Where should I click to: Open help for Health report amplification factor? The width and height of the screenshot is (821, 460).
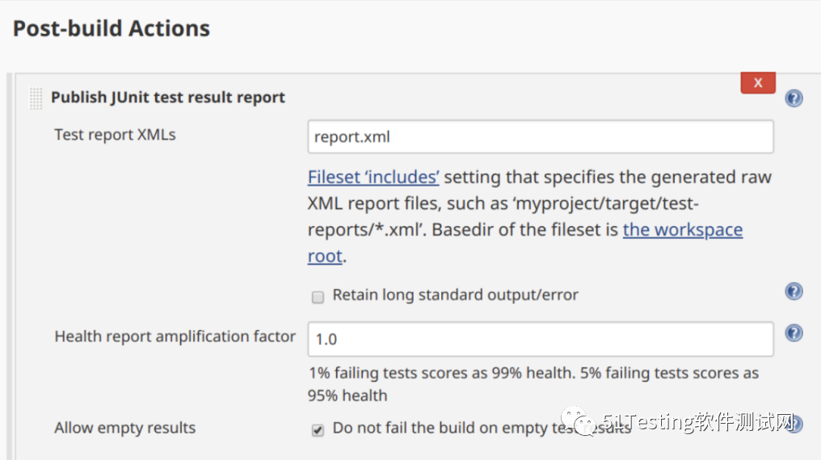point(794,332)
